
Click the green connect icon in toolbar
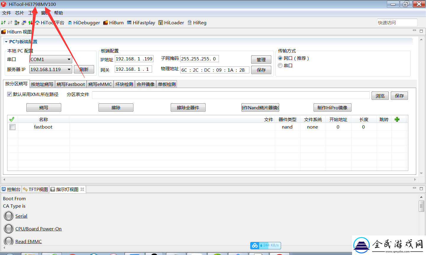coord(4,23)
